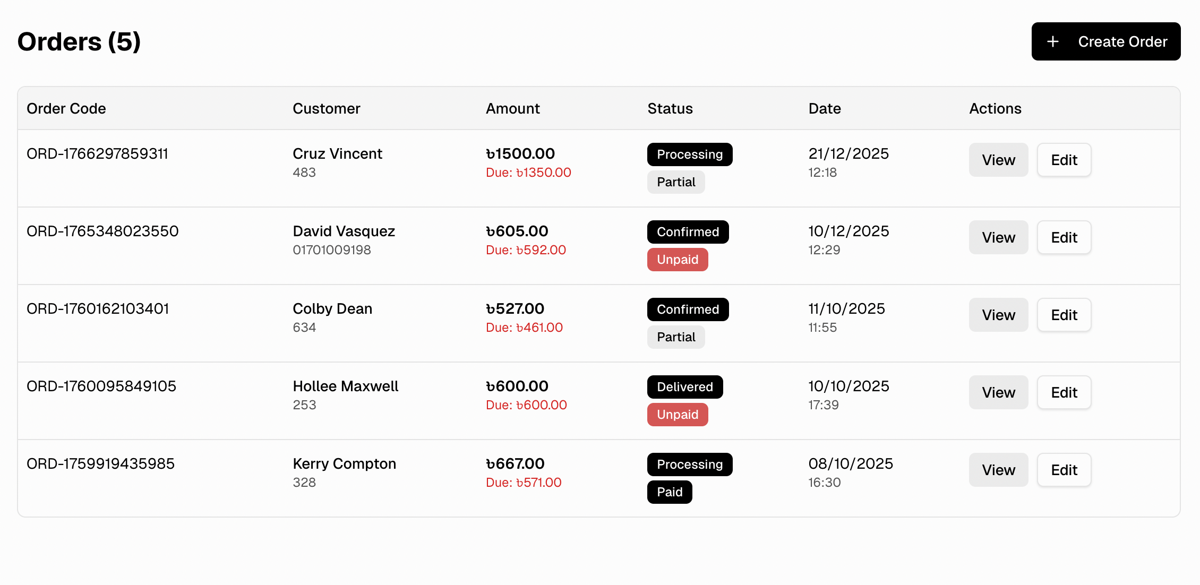Click the Unpaid badge on David Vasquez's row

coord(678,260)
